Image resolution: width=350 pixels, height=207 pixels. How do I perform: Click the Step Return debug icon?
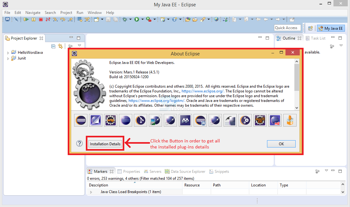tap(70, 19)
